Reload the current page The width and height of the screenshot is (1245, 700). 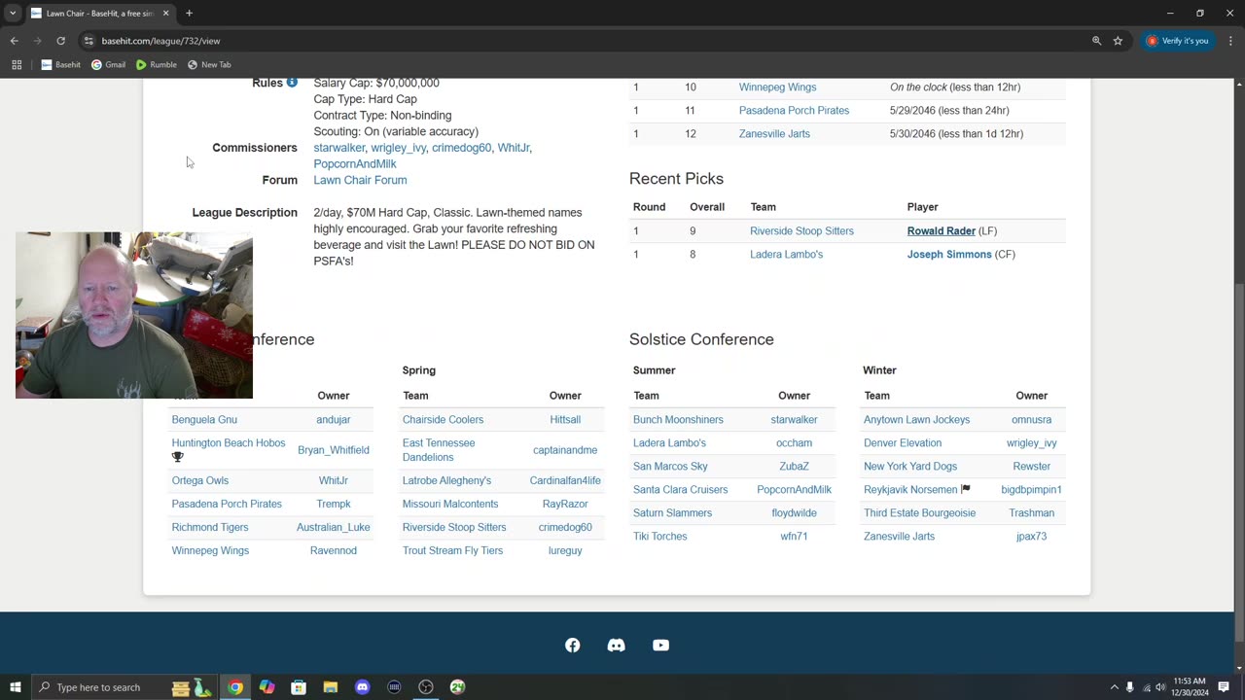point(60,41)
